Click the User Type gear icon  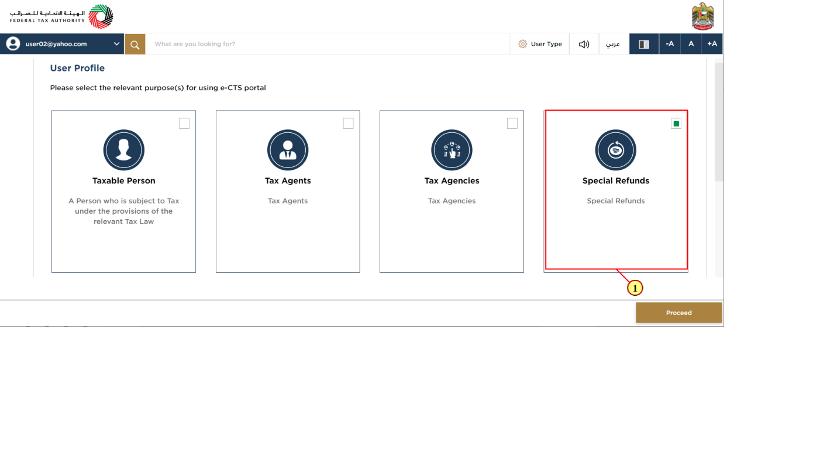coord(523,44)
